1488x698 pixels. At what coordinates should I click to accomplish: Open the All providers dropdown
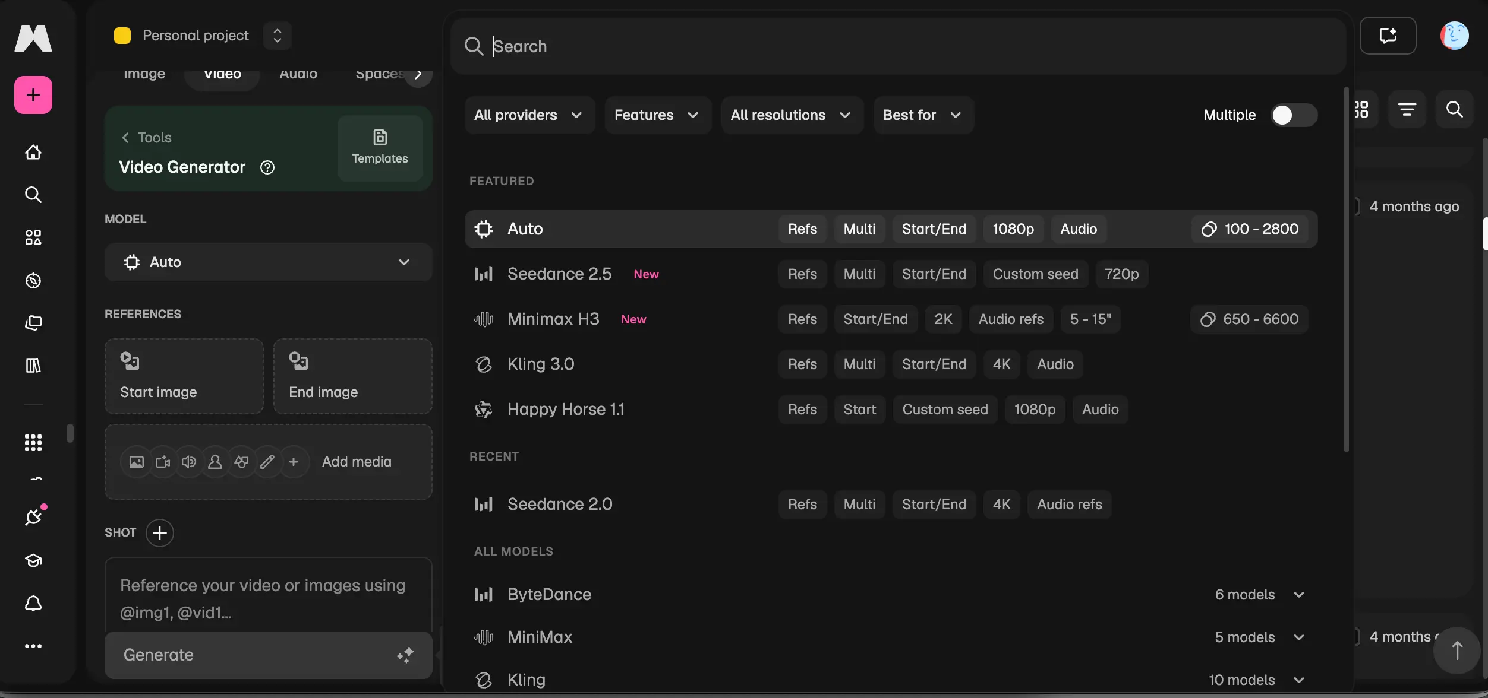529,115
